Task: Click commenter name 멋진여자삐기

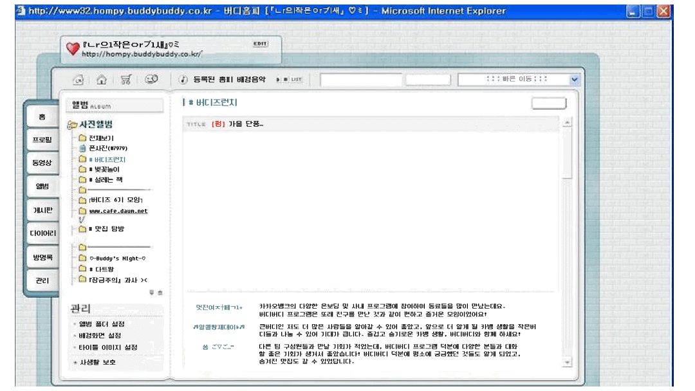Action: (x=219, y=307)
